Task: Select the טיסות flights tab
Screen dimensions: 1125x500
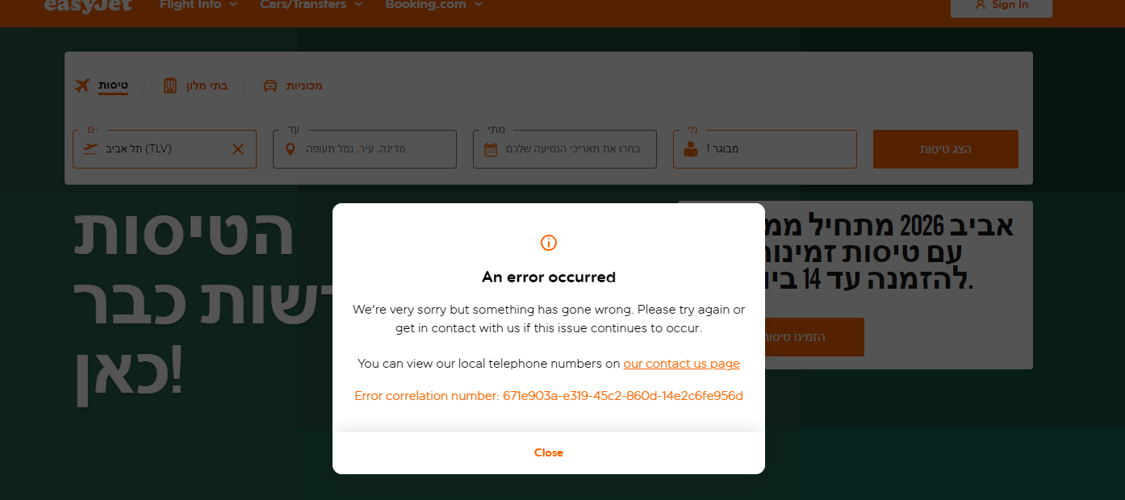Action: pos(113,85)
